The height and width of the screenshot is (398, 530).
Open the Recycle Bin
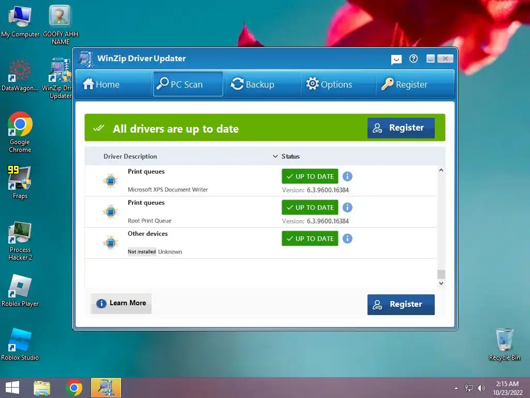504,344
